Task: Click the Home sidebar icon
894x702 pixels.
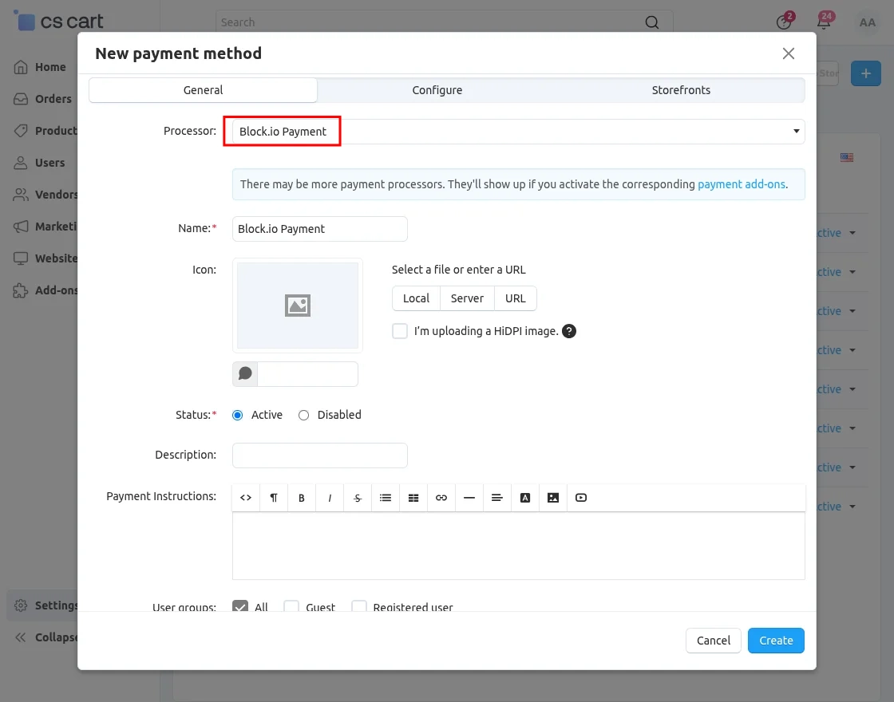Action: click(21, 67)
